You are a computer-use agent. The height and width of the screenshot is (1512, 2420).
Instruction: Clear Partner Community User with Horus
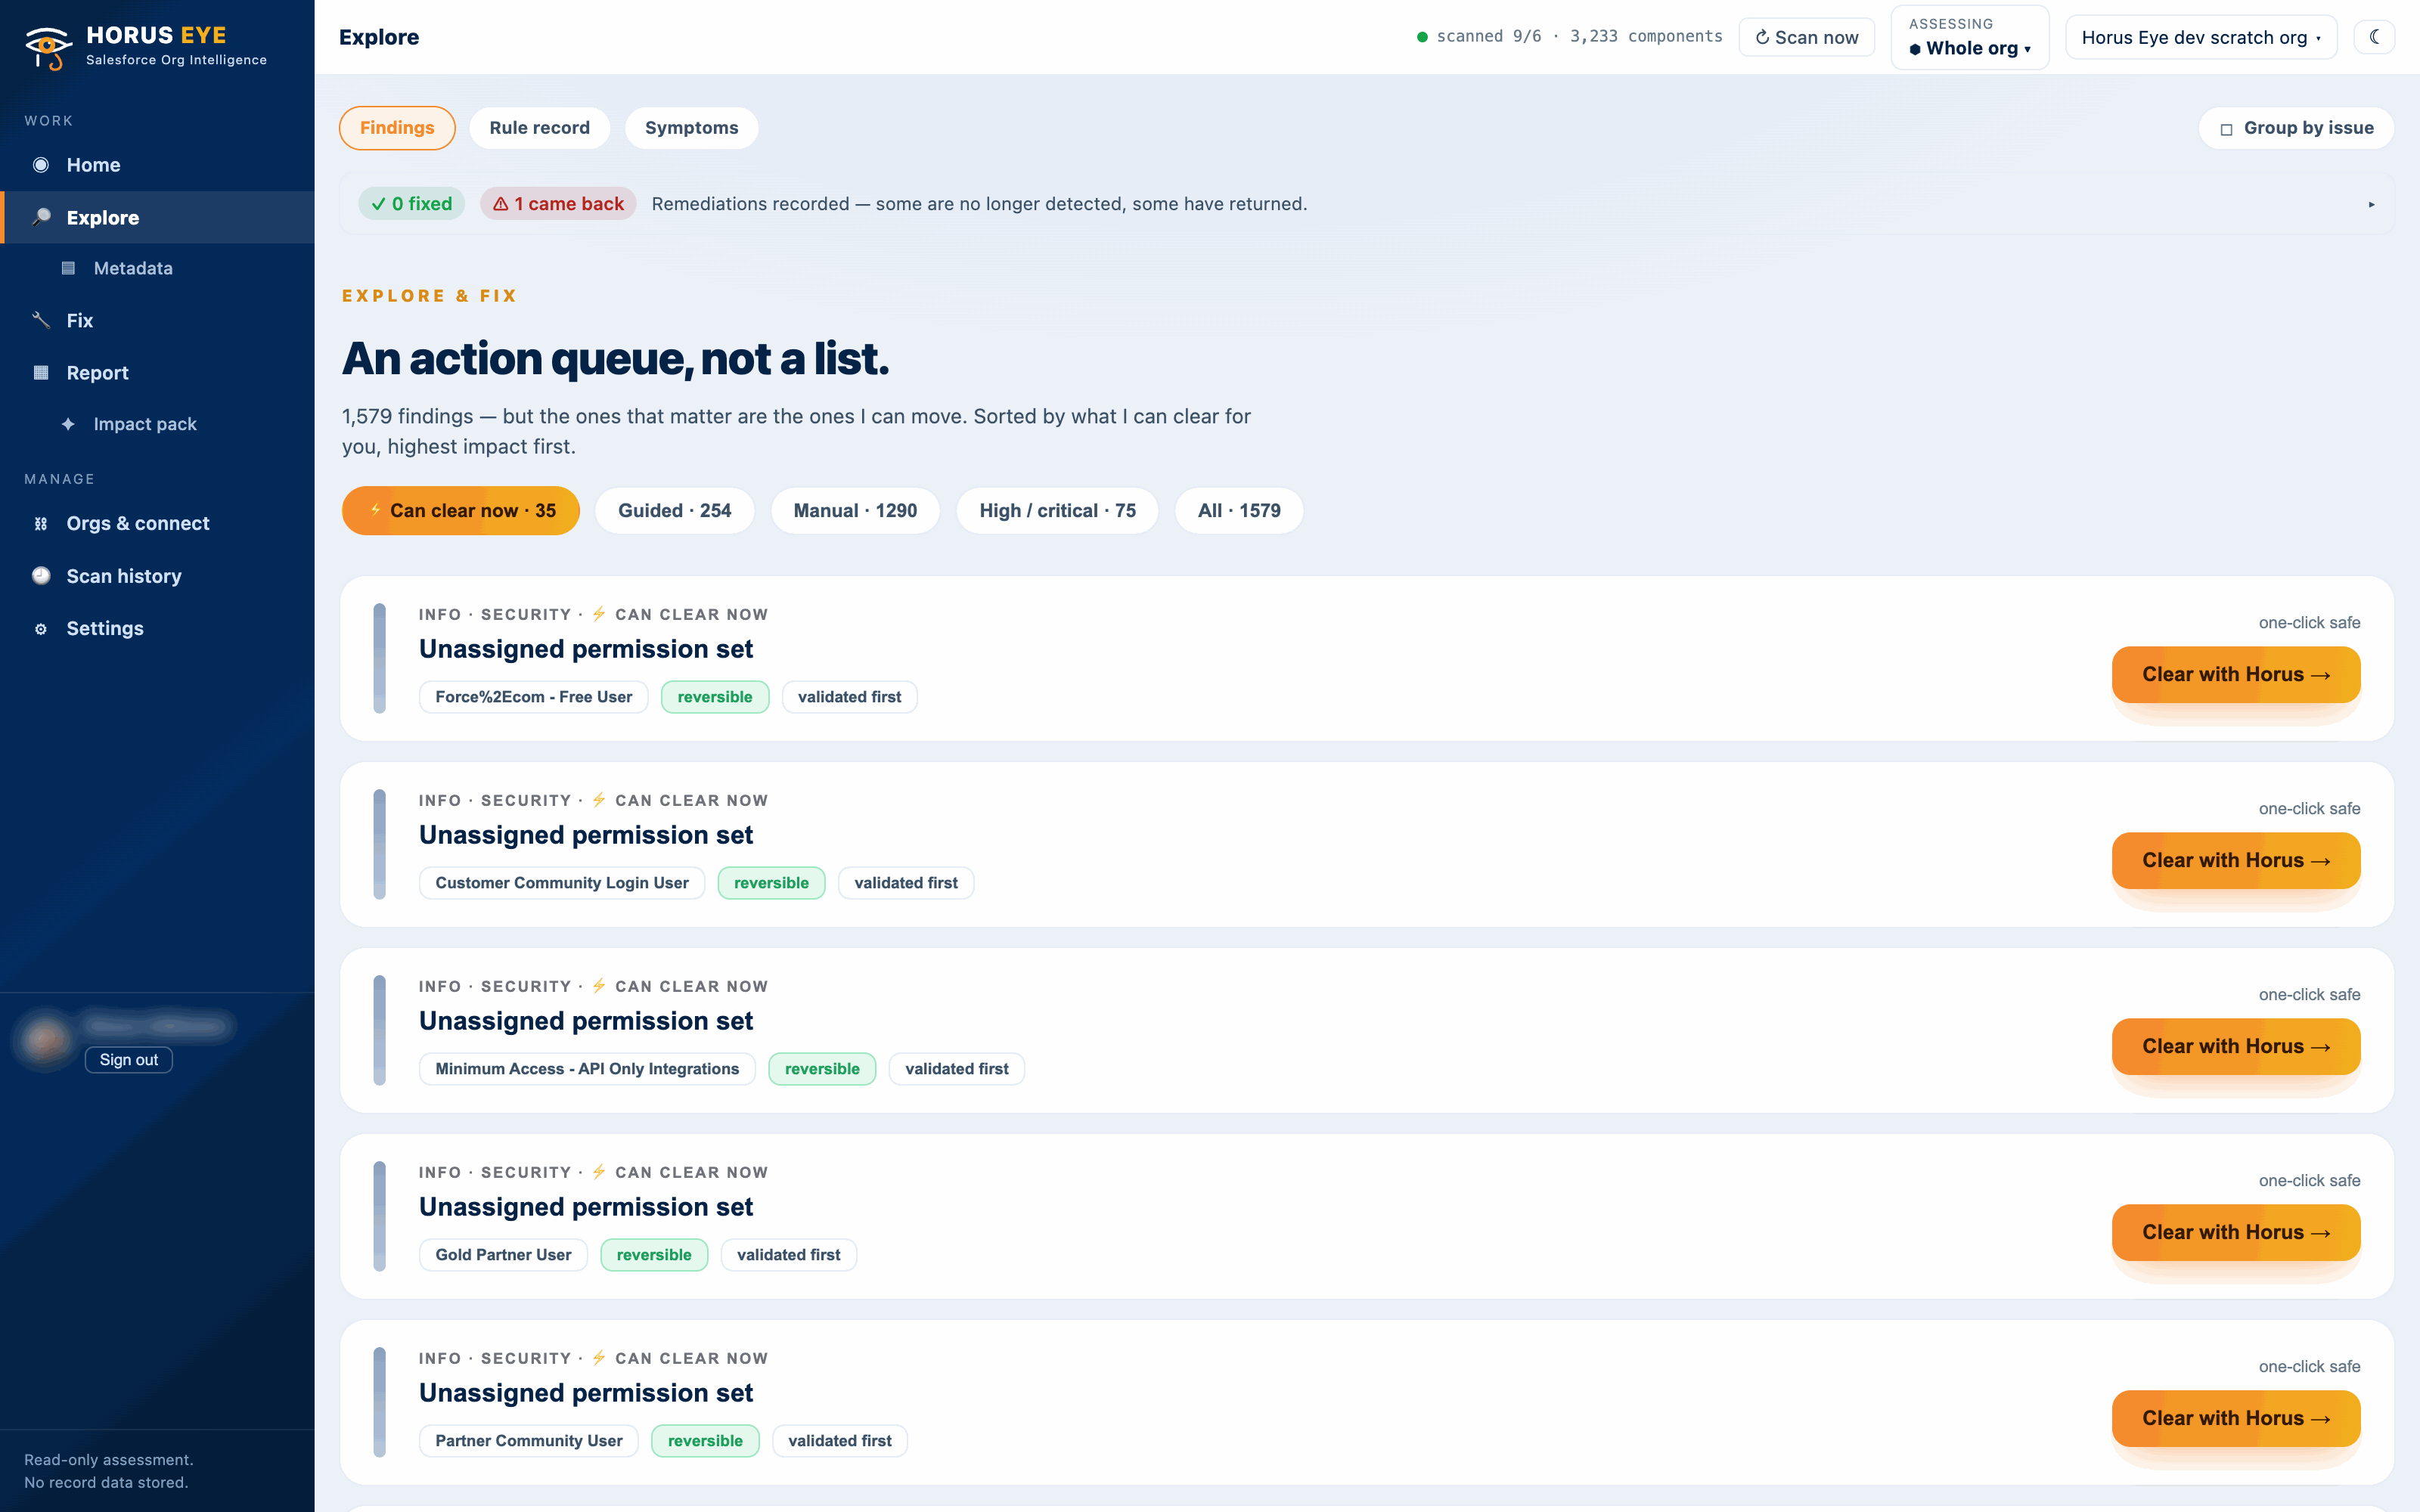pos(2236,1419)
